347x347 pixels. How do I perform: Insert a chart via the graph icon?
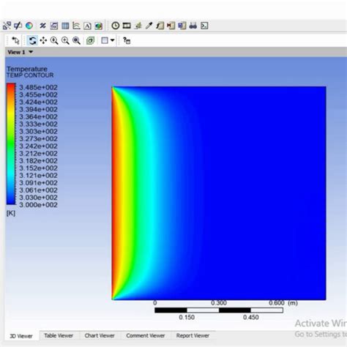76,26
